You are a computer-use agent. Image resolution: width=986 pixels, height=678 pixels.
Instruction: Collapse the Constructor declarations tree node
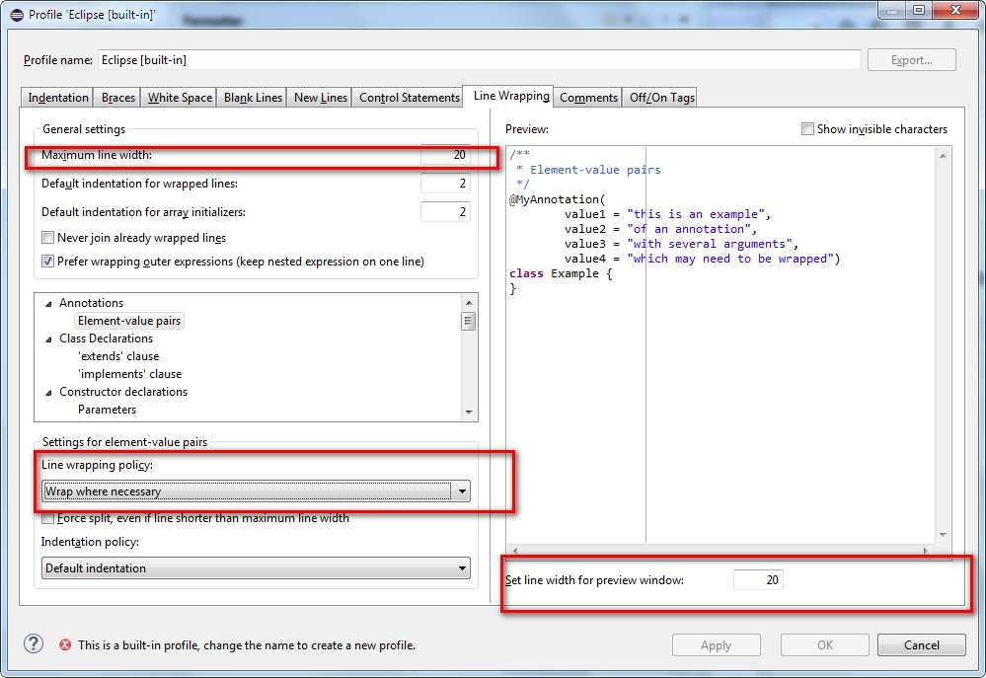(x=49, y=393)
